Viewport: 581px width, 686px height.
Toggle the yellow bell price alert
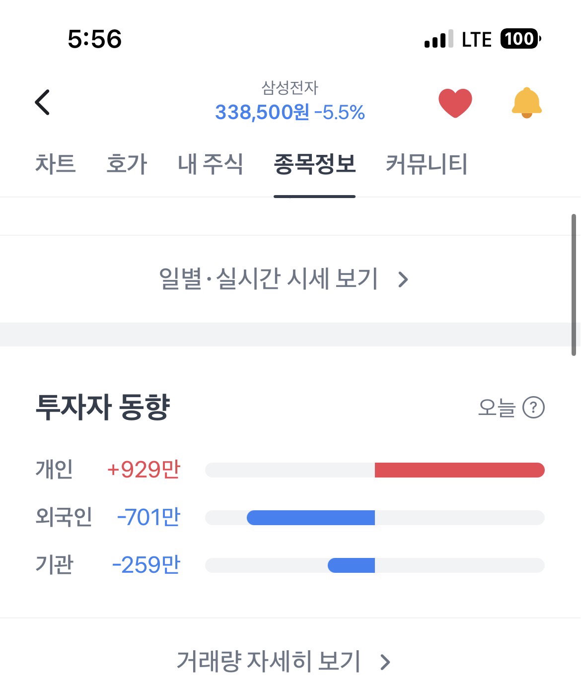[526, 103]
